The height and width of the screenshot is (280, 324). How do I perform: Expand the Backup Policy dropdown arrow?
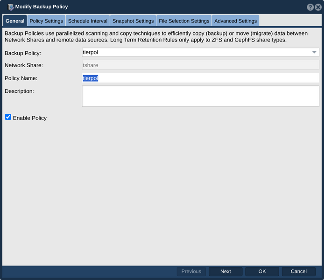[314, 52]
